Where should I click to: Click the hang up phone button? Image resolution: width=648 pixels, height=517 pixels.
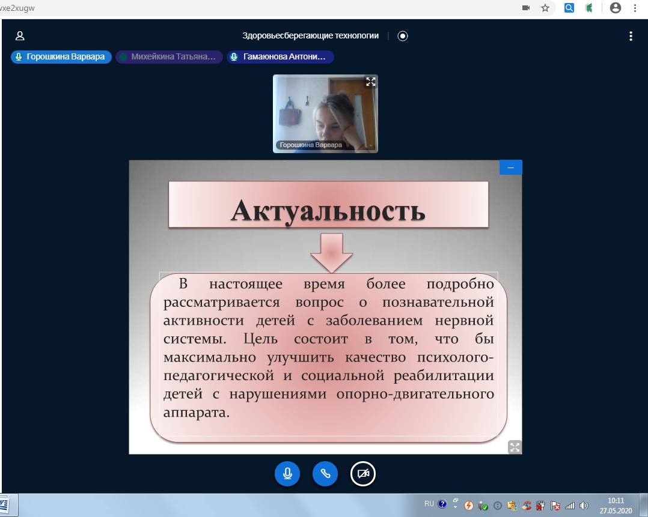pos(325,474)
